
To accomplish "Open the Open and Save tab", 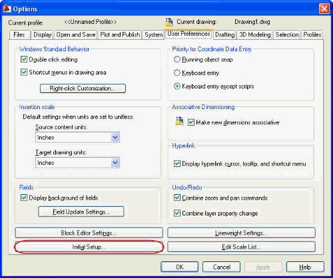I will tap(76, 35).
